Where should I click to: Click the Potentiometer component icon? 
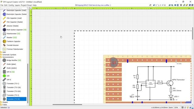click(4, 34)
